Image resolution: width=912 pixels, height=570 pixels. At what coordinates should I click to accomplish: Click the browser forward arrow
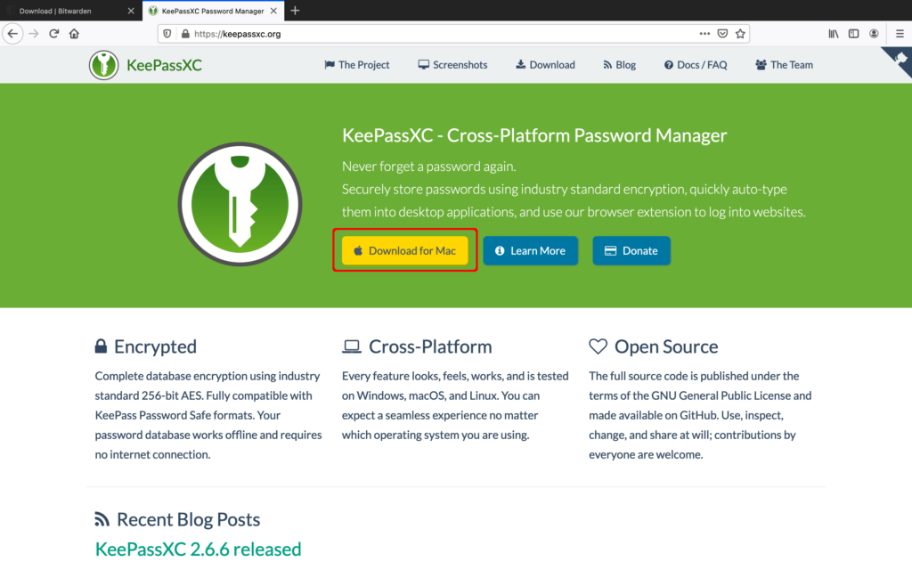(34, 34)
